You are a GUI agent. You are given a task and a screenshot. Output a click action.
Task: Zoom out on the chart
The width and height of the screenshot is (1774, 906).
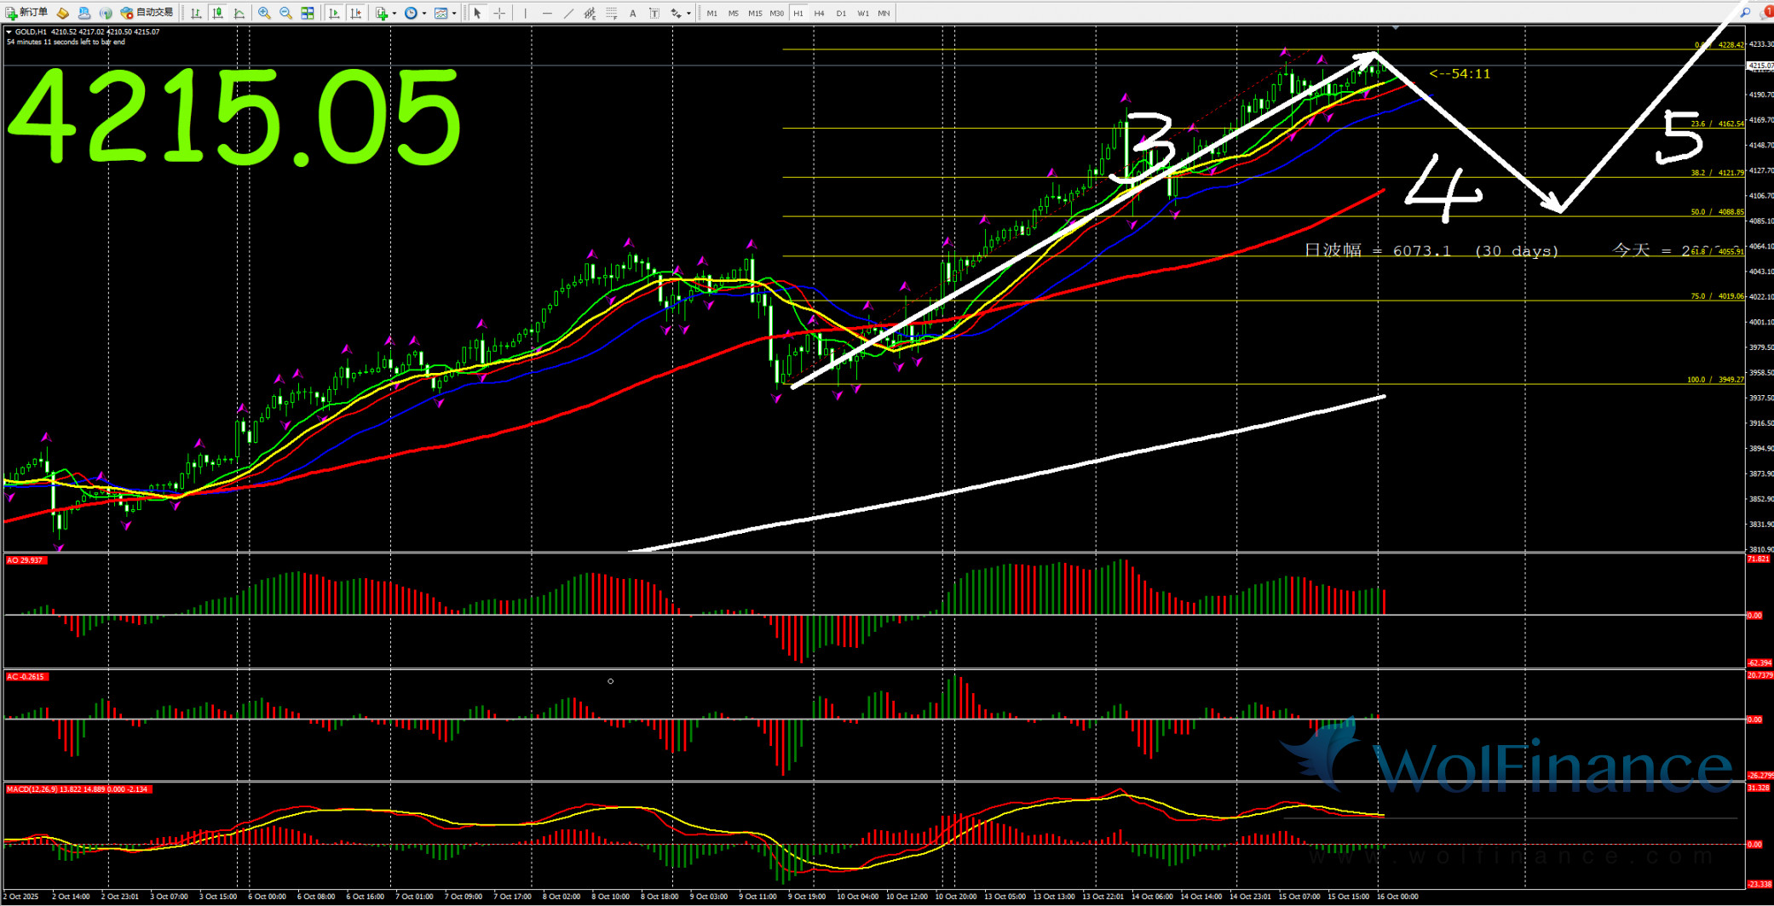coord(285,13)
